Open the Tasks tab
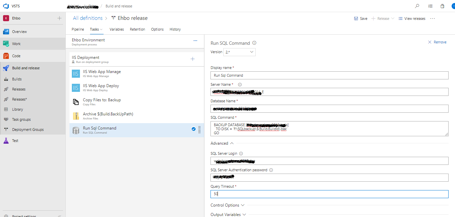Image resolution: width=455 pixels, height=217 pixels. coord(96,29)
